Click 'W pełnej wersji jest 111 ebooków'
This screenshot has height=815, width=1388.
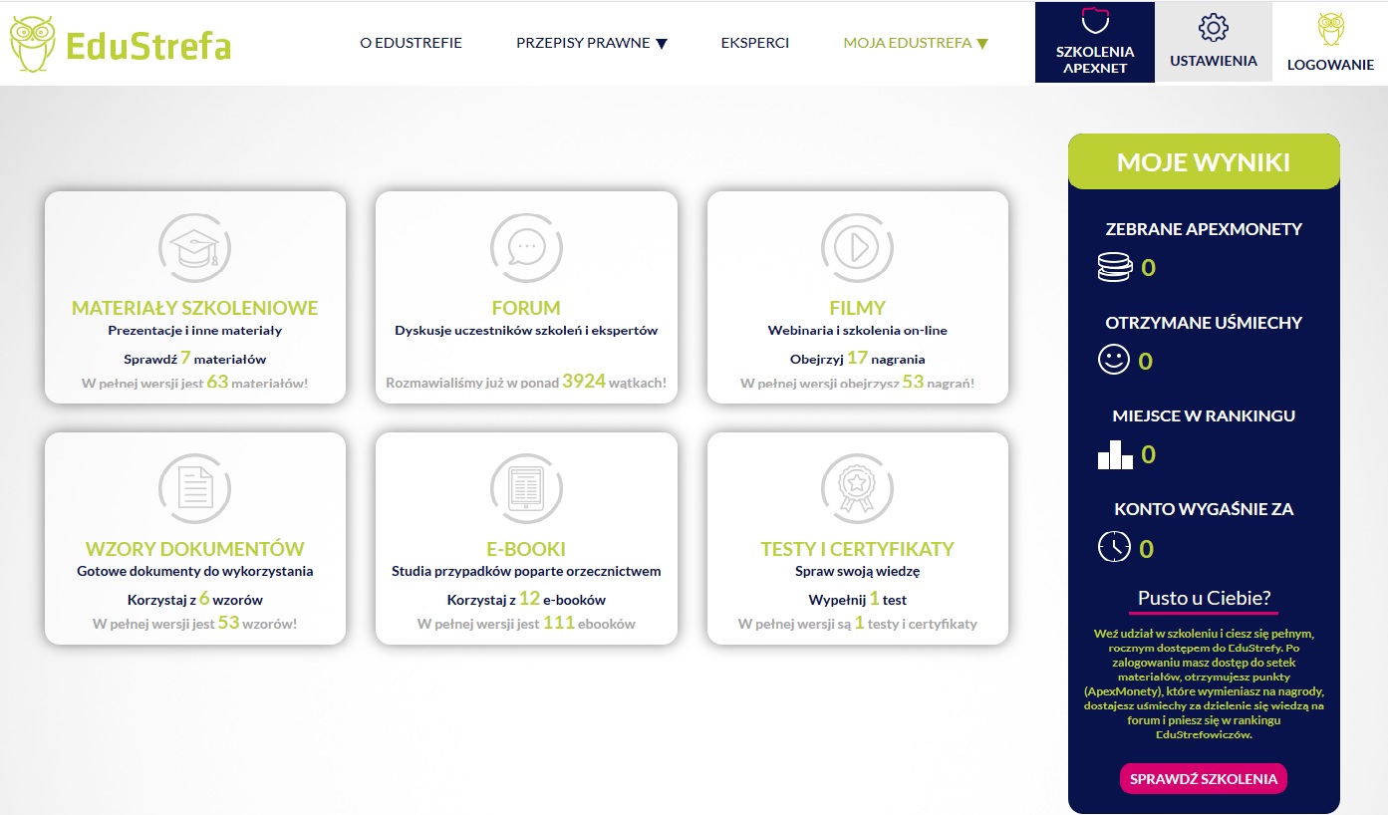coord(526,624)
